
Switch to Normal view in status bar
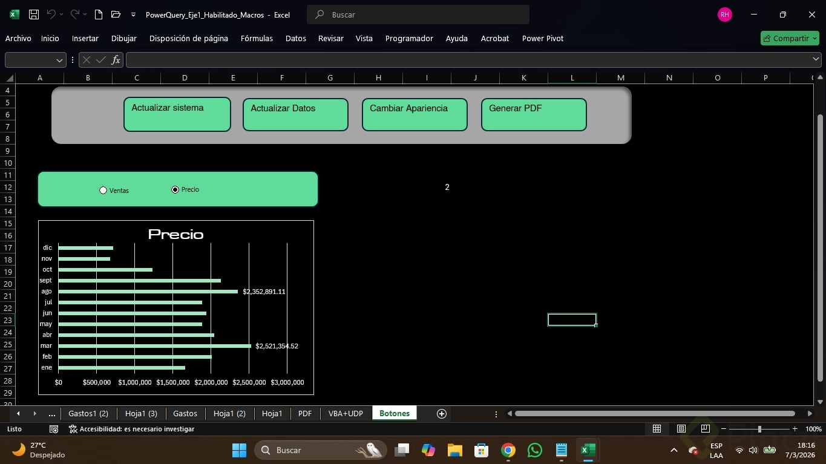pos(657,429)
